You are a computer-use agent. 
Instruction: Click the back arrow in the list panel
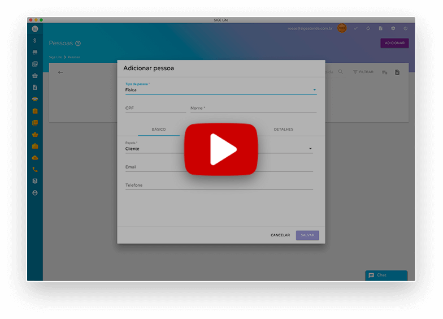click(x=60, y=72)
